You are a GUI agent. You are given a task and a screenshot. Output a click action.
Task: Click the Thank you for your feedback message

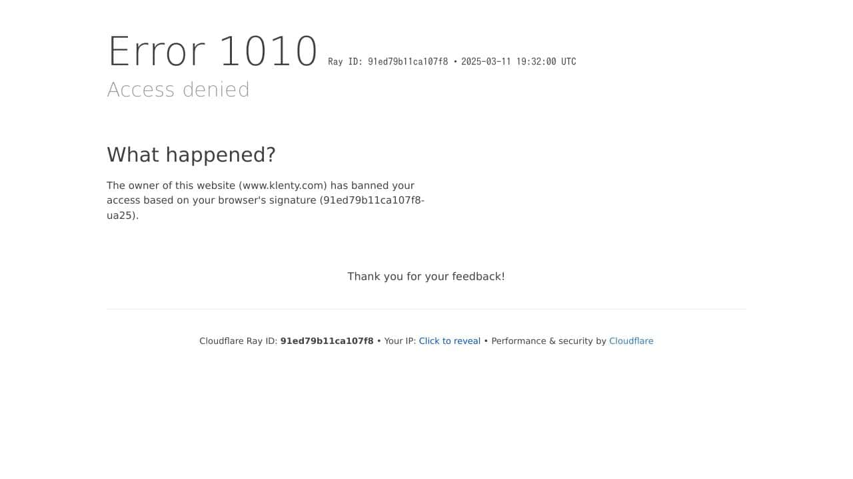(426, 276)
